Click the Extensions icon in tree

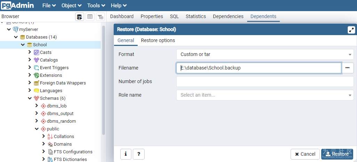[x=36, y=75]
